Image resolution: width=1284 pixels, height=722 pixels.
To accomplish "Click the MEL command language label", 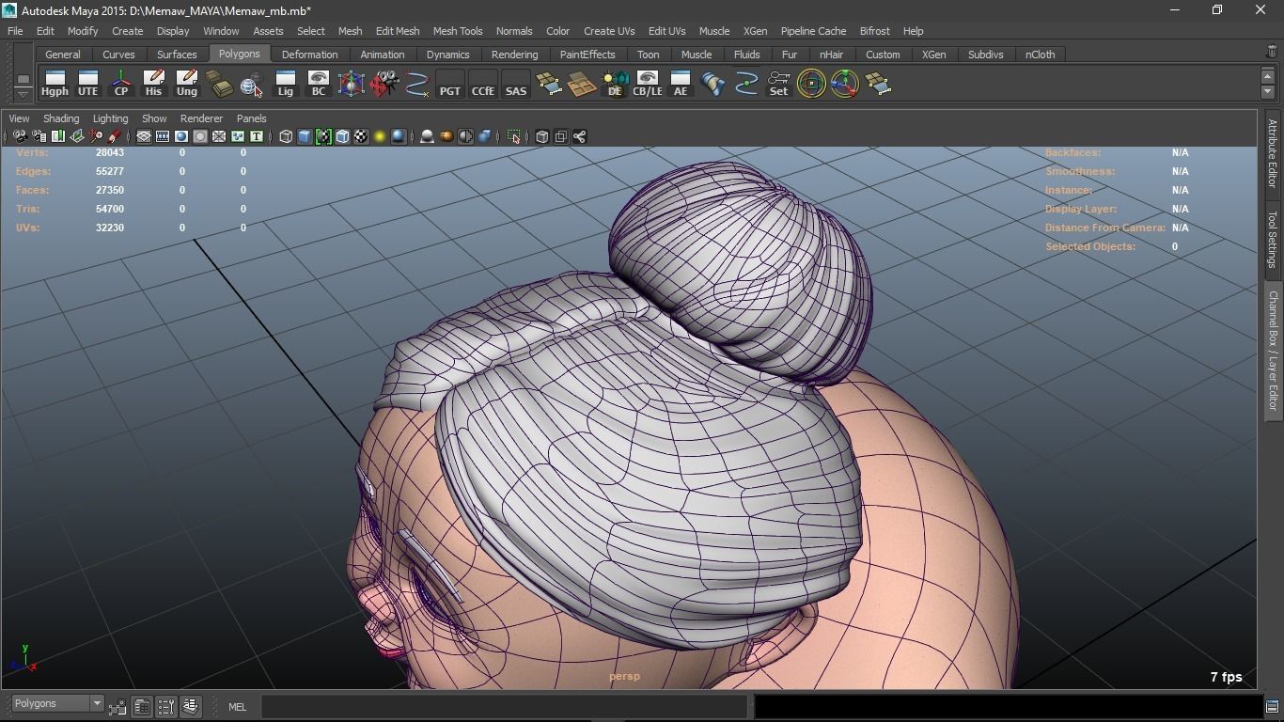I will pos(237,707).
